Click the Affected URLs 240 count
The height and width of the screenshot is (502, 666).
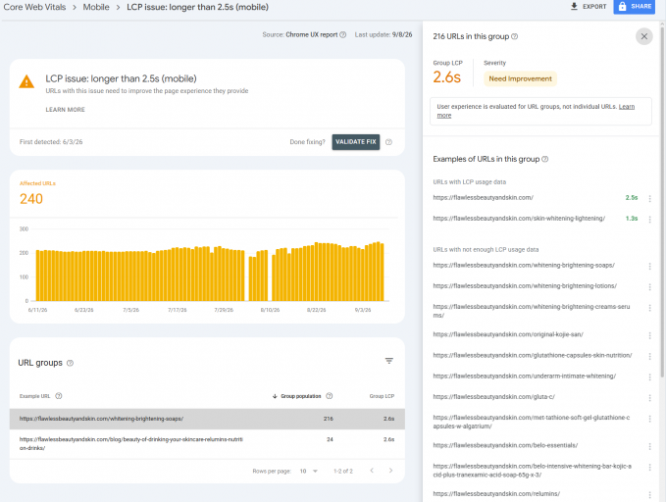31,199
